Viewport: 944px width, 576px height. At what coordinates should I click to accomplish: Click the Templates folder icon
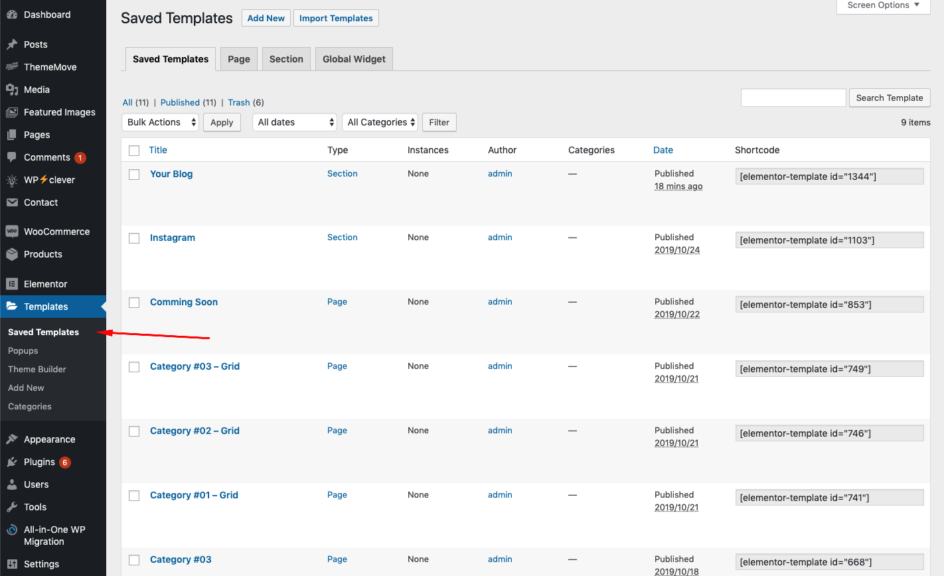point(12,307)
